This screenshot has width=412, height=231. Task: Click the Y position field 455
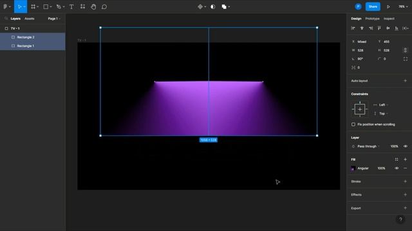[389, 42]
